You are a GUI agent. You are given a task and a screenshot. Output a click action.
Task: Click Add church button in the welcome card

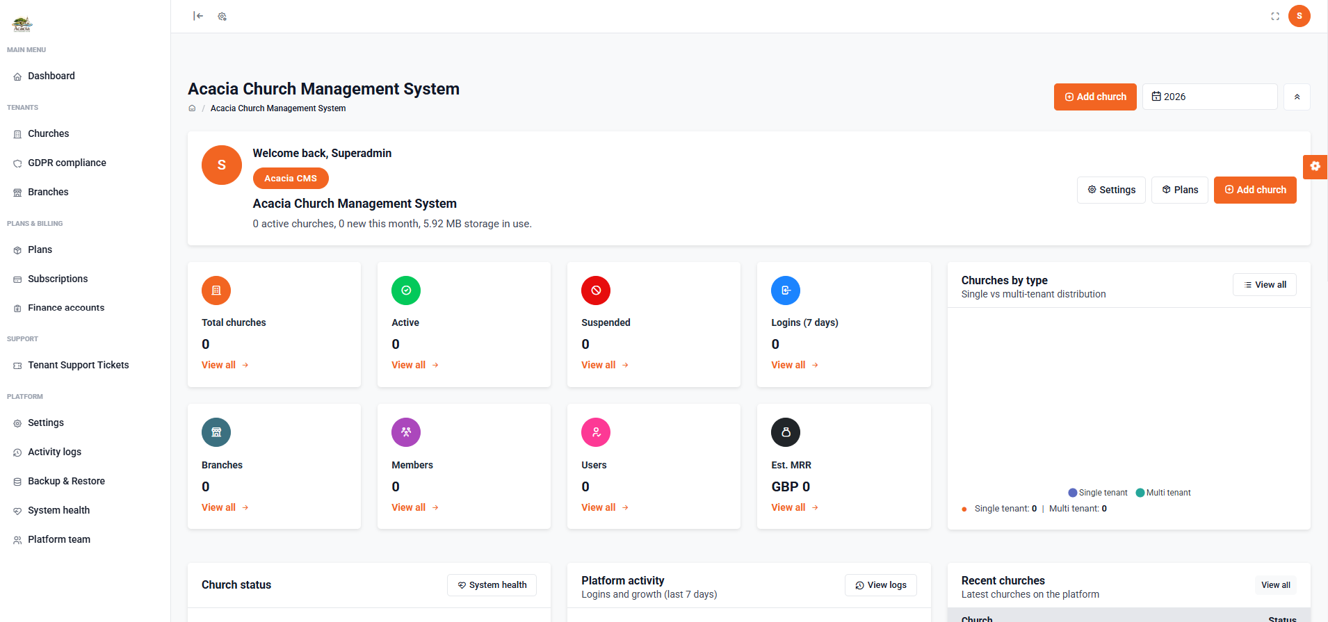coord(1255,190)
